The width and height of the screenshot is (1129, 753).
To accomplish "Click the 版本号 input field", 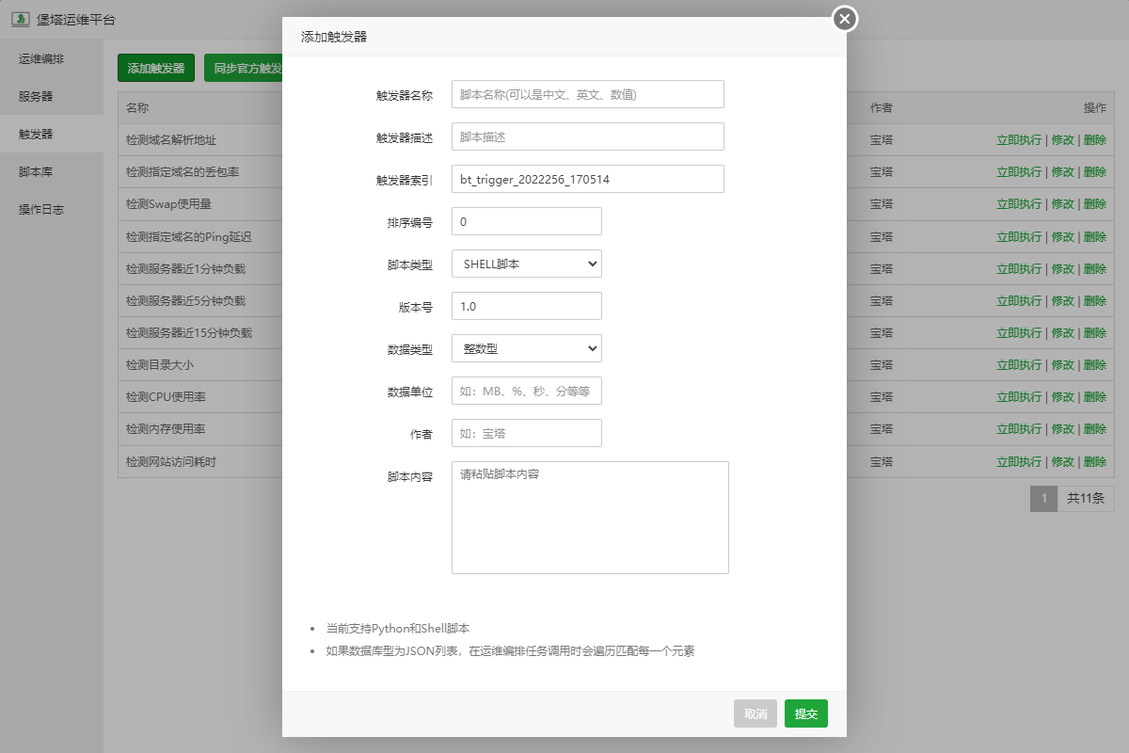I will [526, 307].
